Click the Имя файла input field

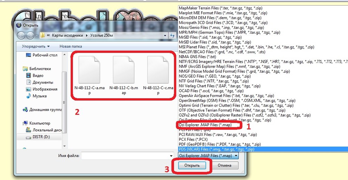[x=125, y=156]
